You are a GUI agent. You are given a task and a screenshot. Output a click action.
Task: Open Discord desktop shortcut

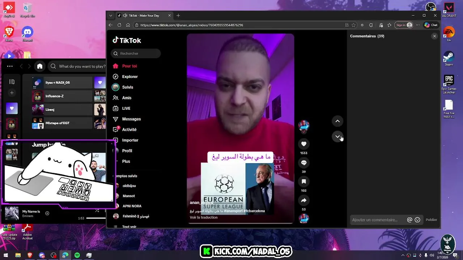coord(27,34)
